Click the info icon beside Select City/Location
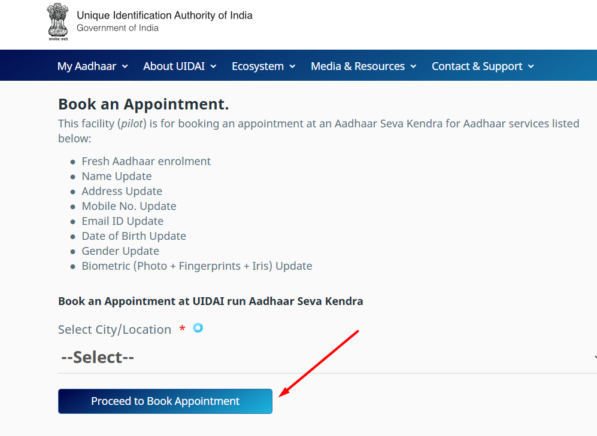Viewport: 597px width, 436px height. coord(198,328)
